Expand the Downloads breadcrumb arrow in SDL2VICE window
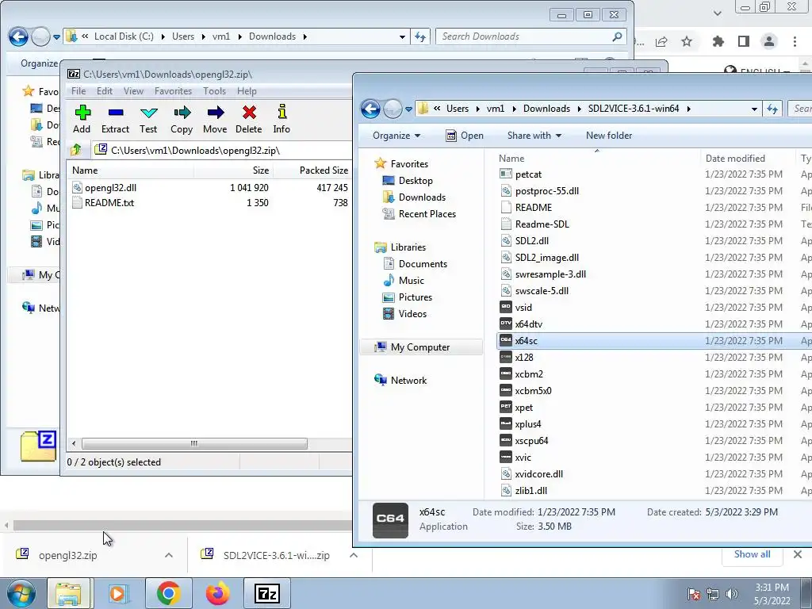Image resolution: width=812 pixels, height=609 pixels. coord(579,109)
